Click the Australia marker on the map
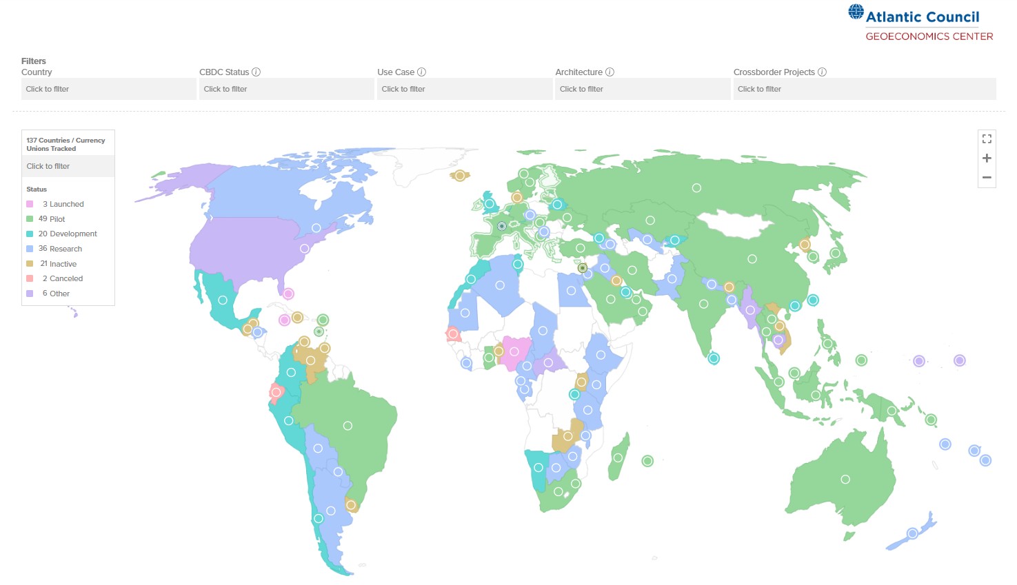Screen dimensions: 1017x585 (x=845, y=480)
